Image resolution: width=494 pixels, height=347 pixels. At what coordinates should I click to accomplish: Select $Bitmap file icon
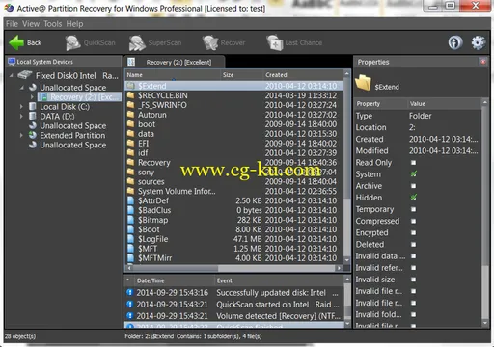(130, 220)
